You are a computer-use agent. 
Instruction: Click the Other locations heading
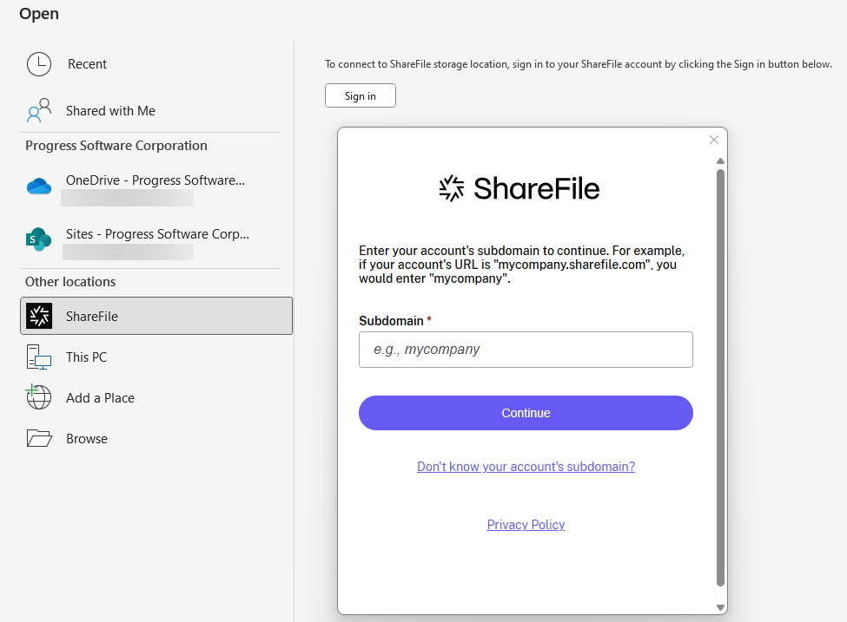(x=70, y=282)
